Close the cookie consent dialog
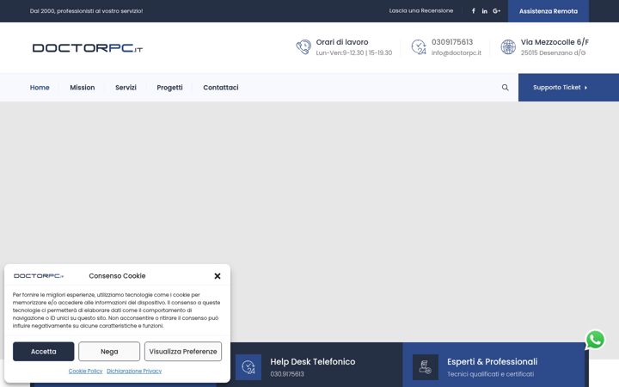The width and height of the screenshot is (619, 387). coord(218,276)
